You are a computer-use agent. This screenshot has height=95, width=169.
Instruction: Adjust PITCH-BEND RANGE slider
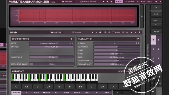(x=51, y=64)
